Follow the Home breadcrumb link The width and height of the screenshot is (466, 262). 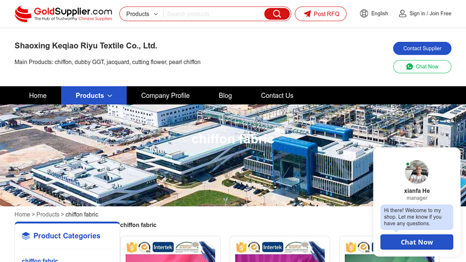pos(22,214)
